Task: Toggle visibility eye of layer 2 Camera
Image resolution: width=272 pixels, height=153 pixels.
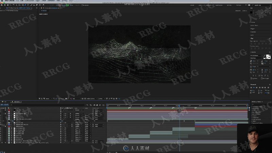Action: tap(1, 112)
